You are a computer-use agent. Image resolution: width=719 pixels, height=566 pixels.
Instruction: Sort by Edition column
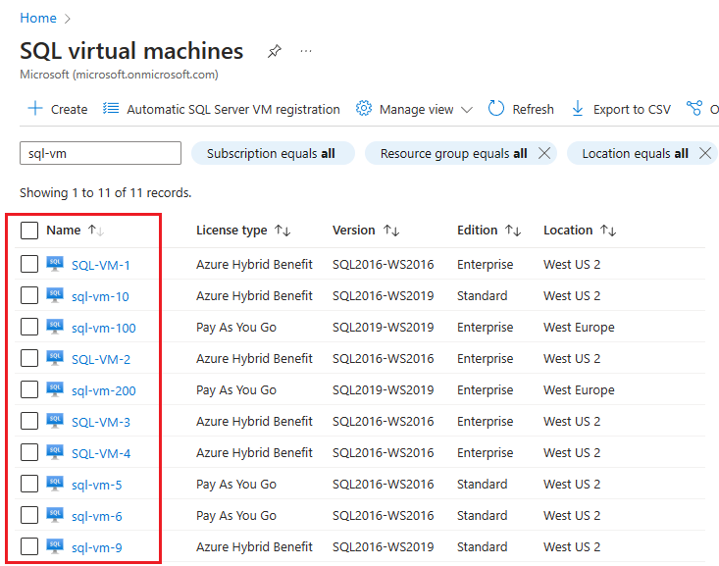[x=488, y=231]
